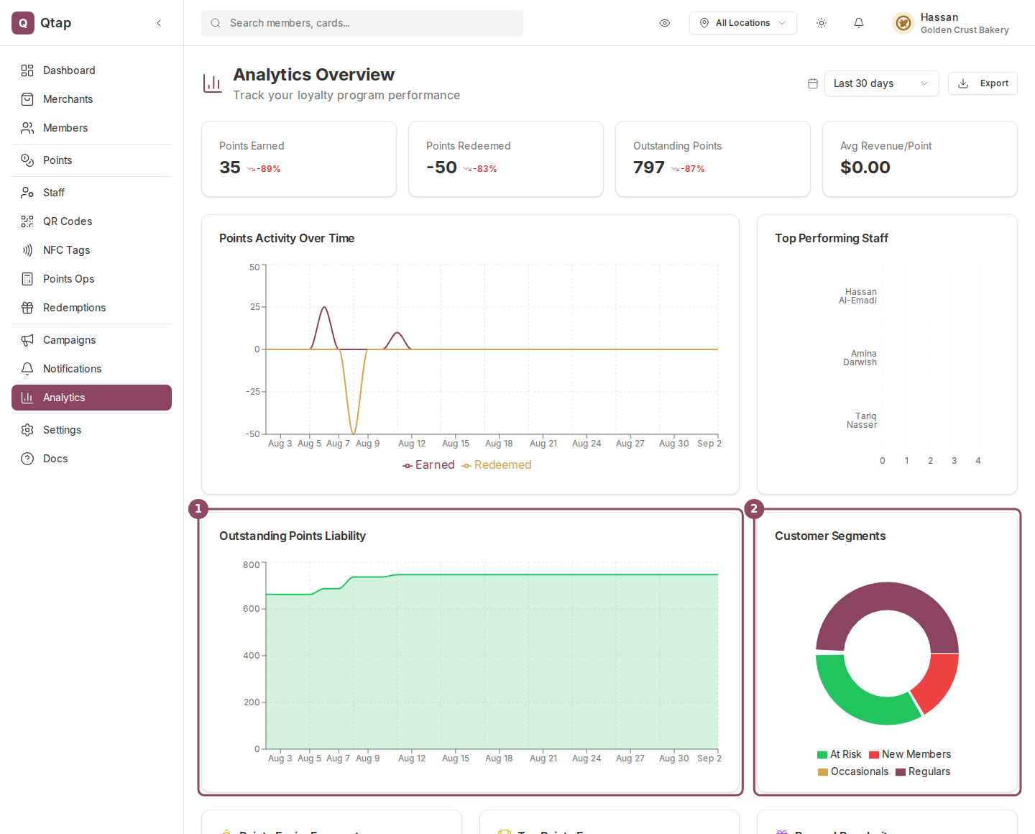Click the Qtap logo icon

pos(23,23)
